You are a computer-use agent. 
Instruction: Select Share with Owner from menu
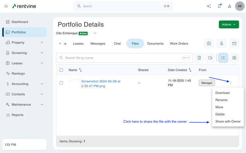coord(228,121)
